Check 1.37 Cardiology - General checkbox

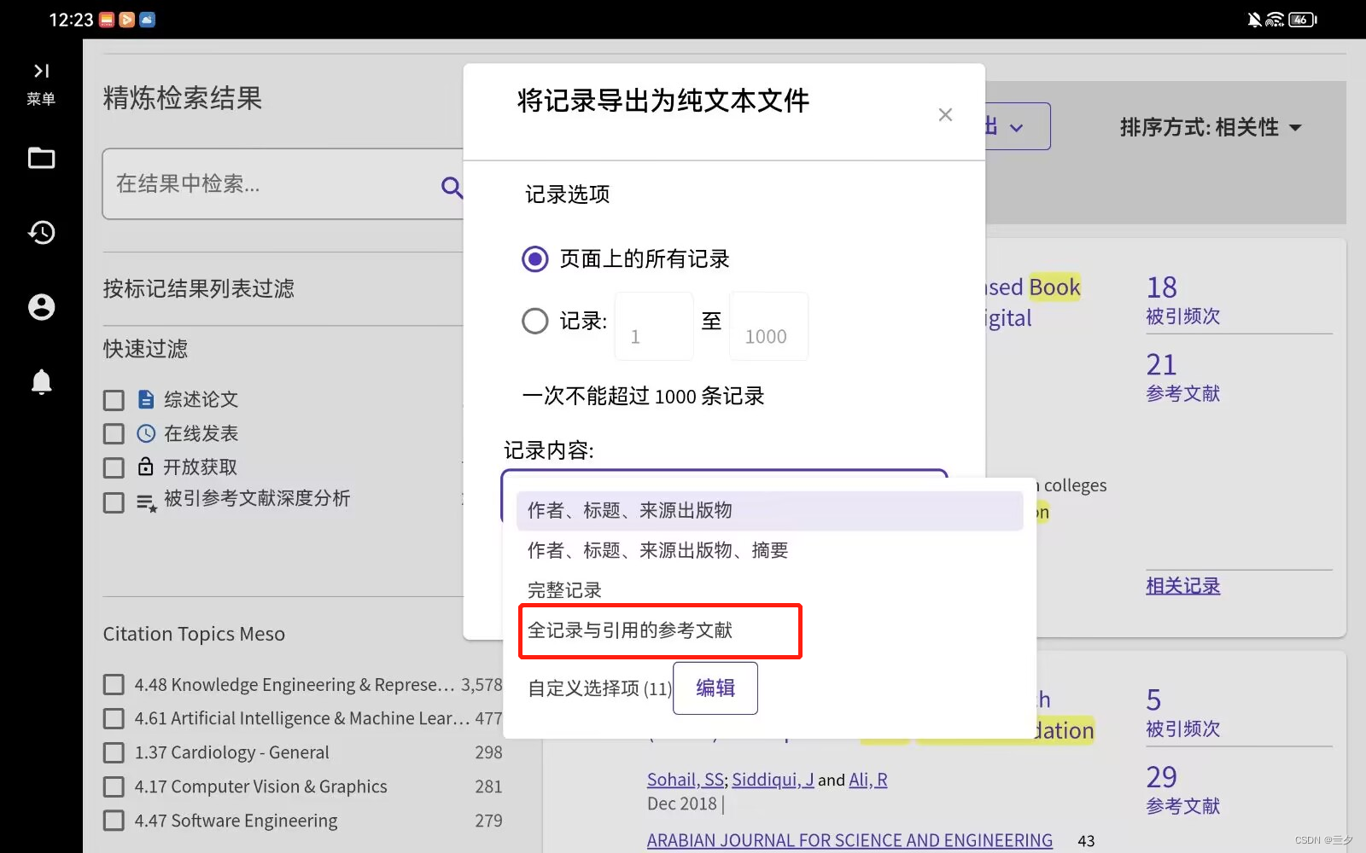[x=114, y=752]
